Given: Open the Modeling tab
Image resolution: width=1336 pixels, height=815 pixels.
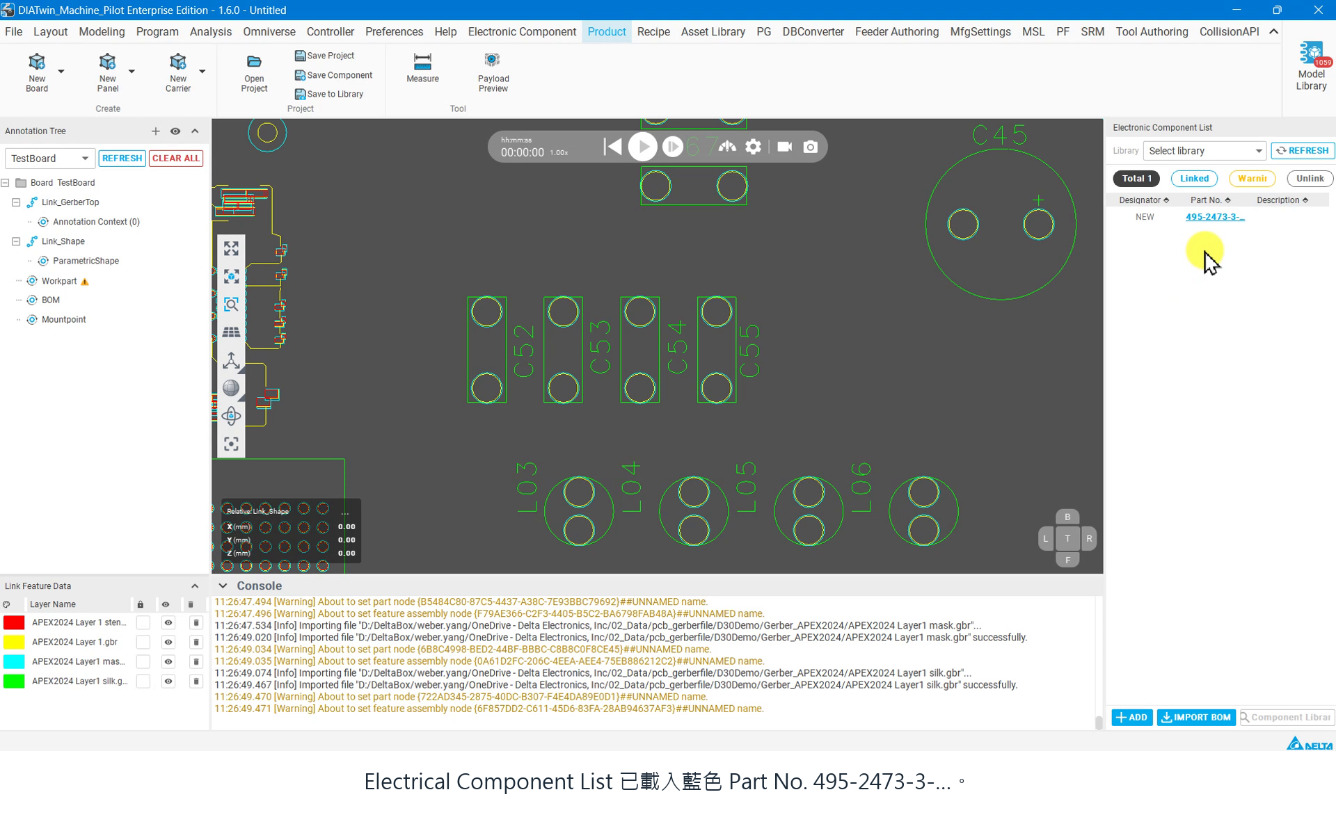Looking at the screenshot, I should pos(102,32).
